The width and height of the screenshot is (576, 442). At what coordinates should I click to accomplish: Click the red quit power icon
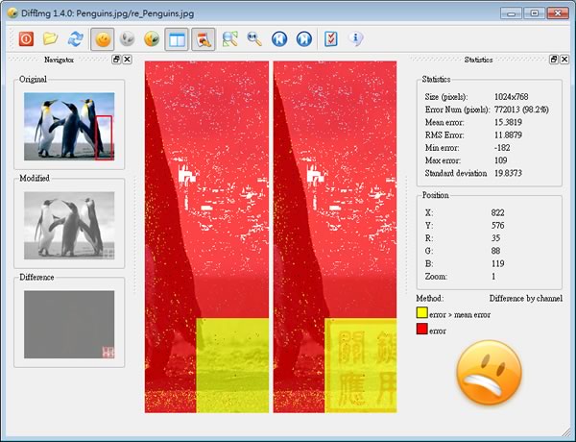[26, 39]
